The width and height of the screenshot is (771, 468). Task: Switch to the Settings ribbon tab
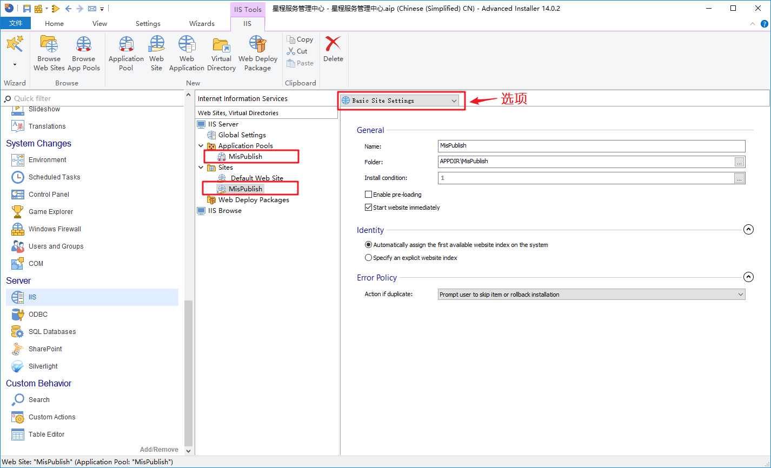[x=148, y=24]
